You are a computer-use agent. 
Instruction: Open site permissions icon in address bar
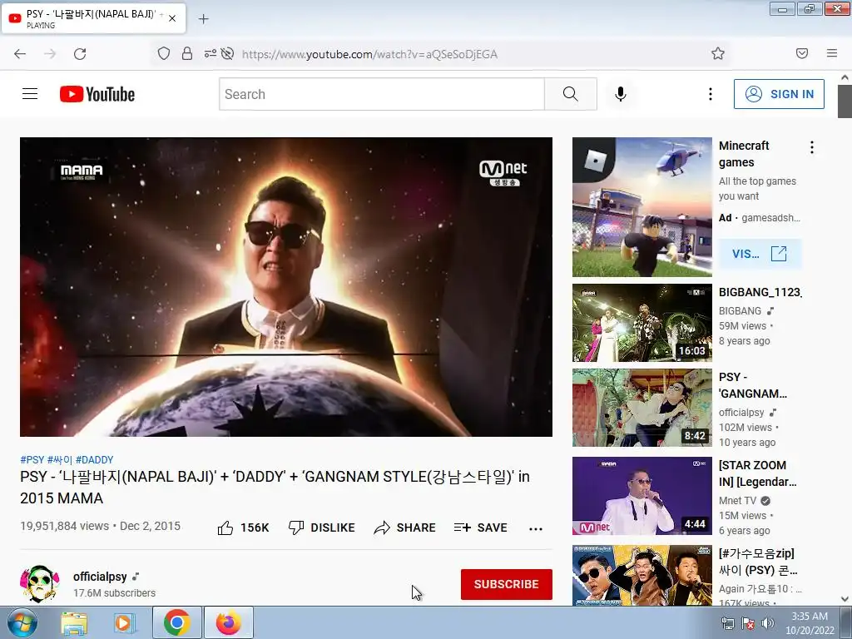(211, 53)
